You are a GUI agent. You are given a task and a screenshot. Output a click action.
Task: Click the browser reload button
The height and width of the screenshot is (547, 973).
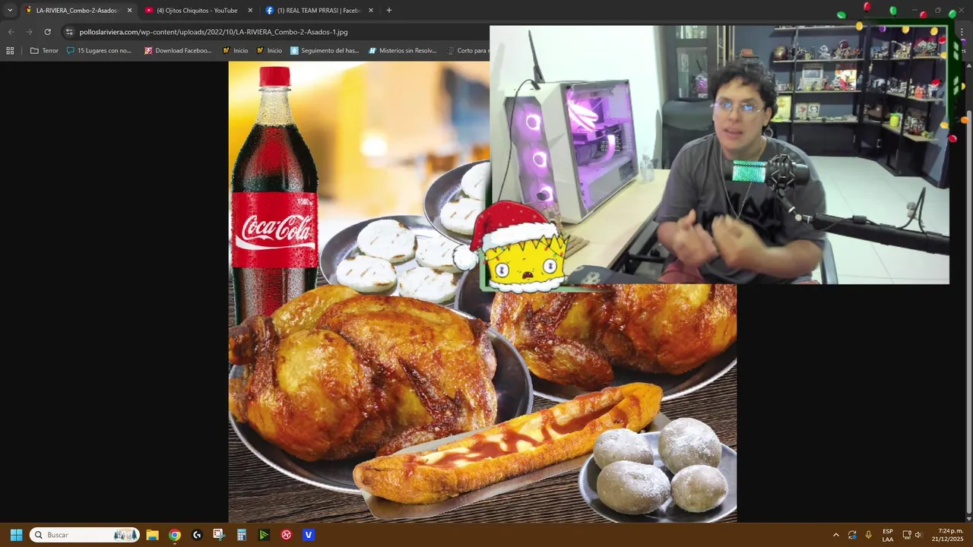click(47, 32)
